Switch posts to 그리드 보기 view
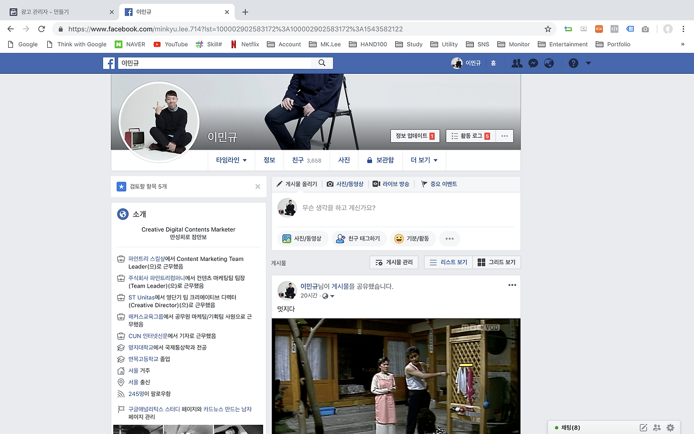 tap(497, 262)
